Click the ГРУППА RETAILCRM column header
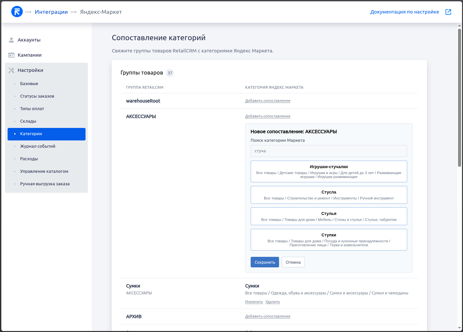The height and width of the screenshot is (332, 463). click(145, 87)
